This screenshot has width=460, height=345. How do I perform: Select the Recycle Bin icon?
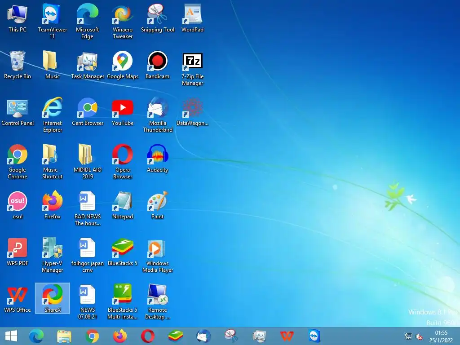(x=18, y=65)
